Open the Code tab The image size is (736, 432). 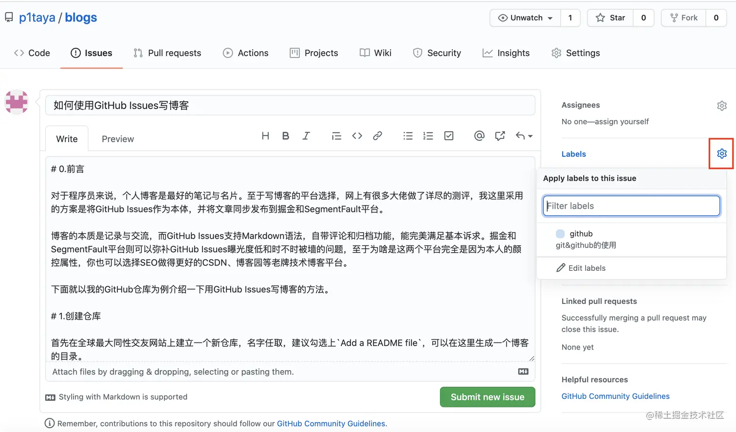32,53
